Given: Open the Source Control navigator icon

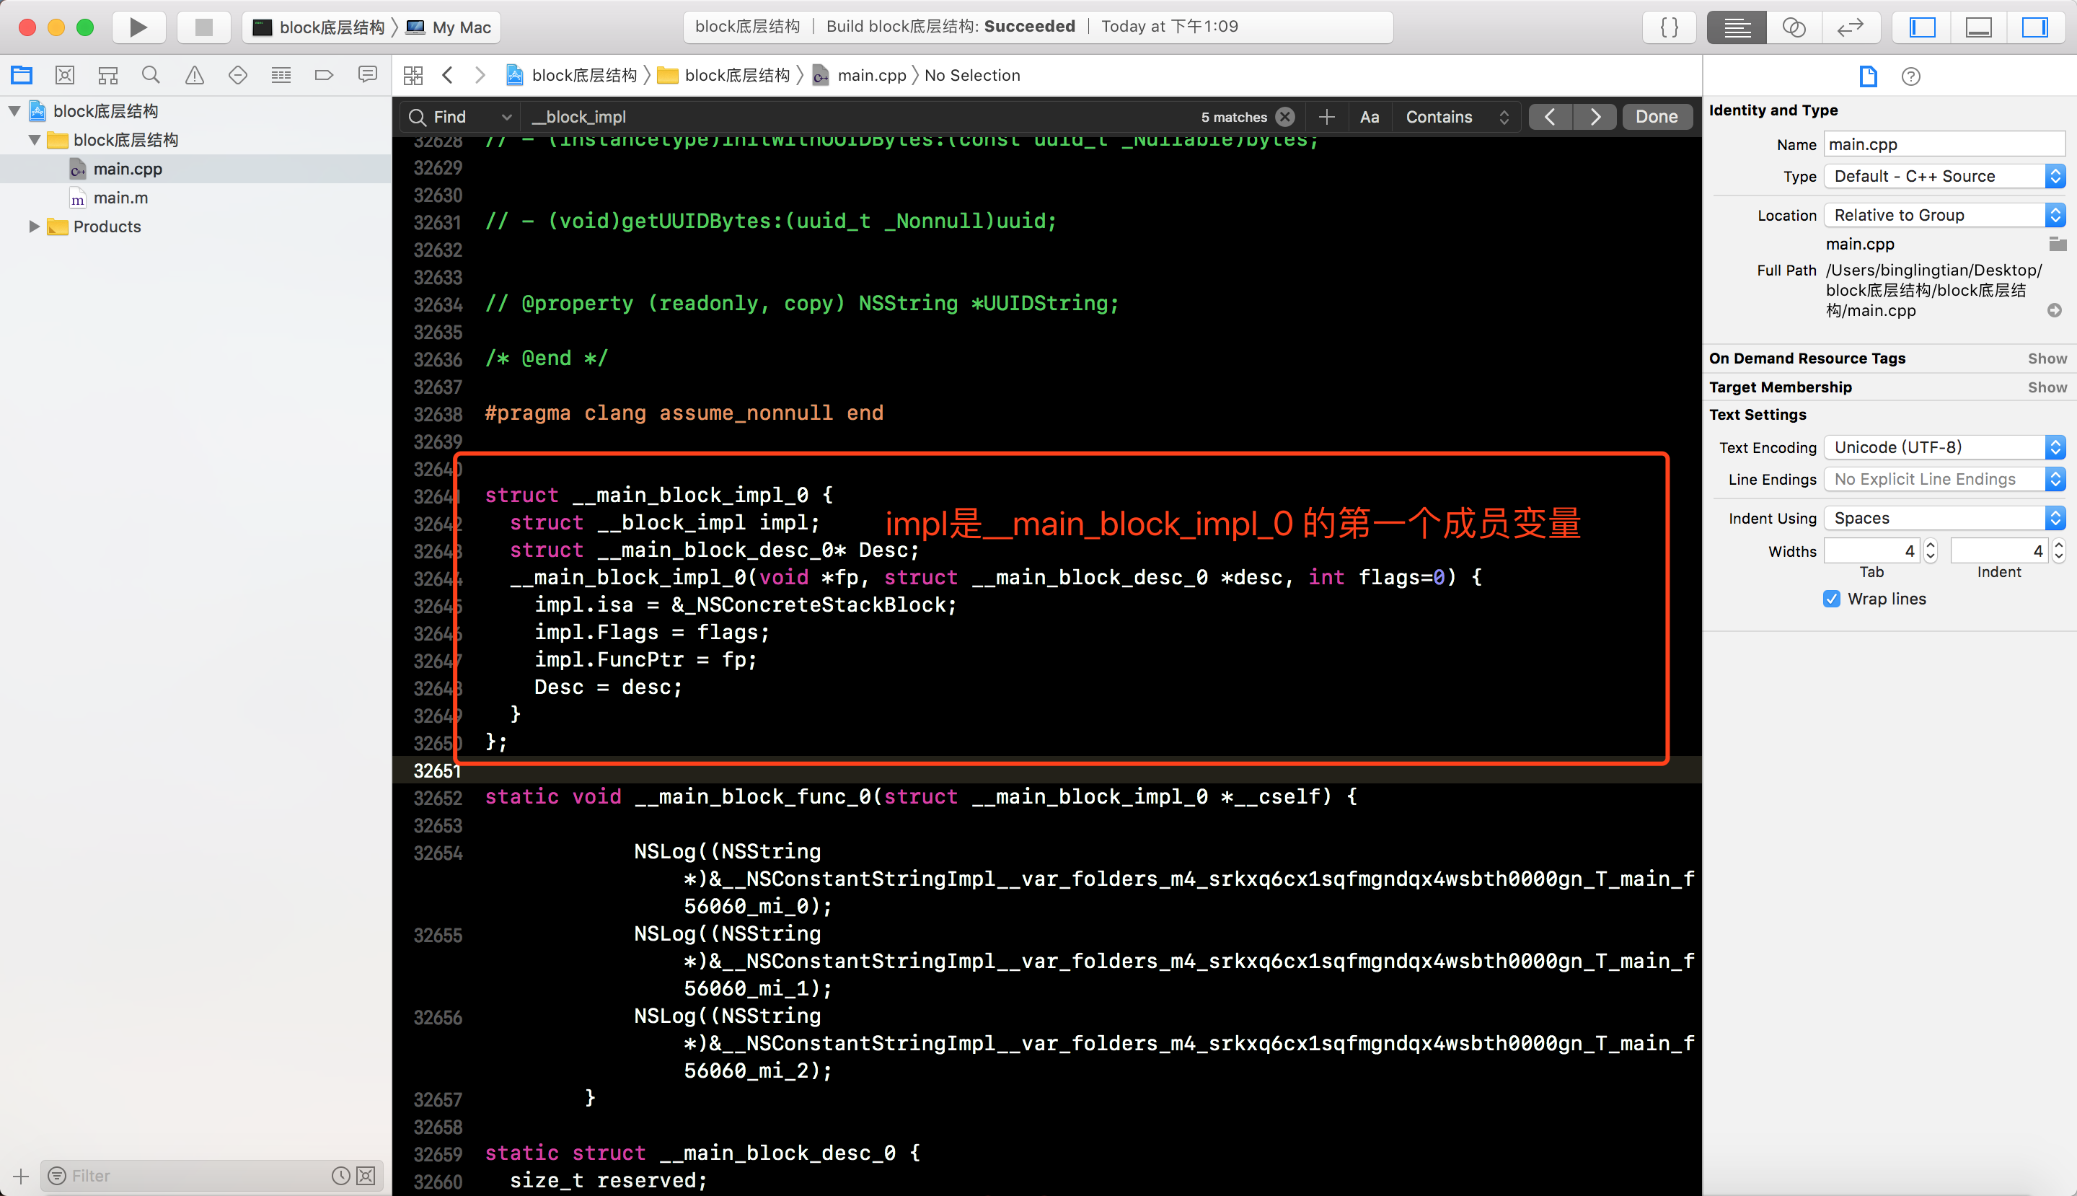Looking at the screenshot, I should click(65, 76).
